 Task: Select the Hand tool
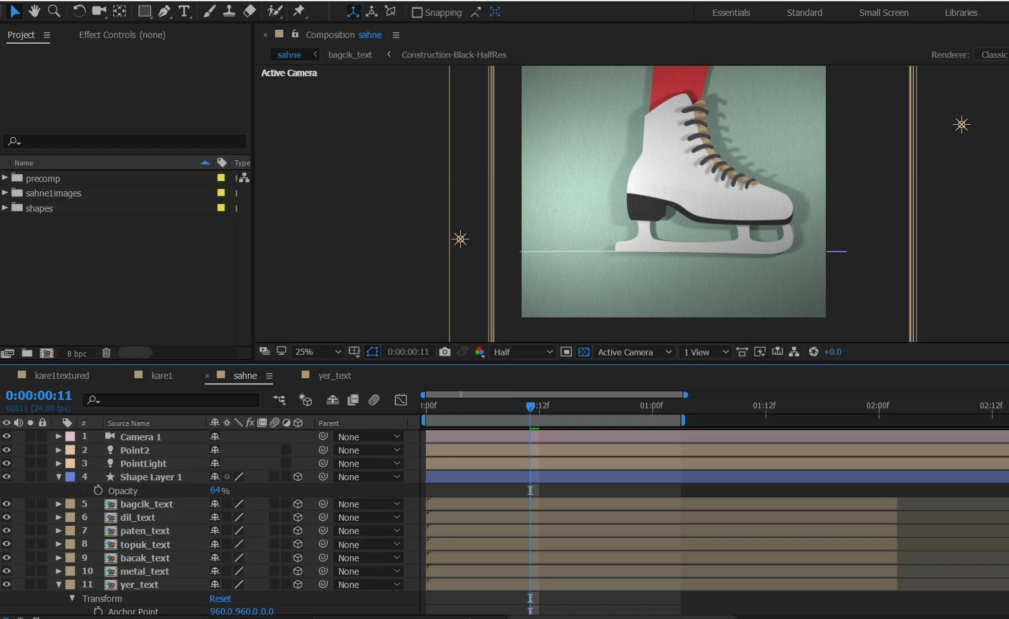[x=34, y=11]
